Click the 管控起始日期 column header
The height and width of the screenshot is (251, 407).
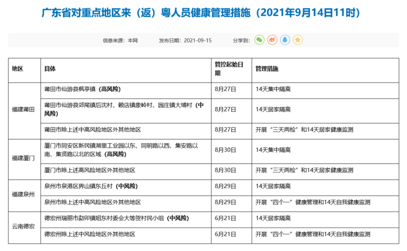(x=229, y=69)
